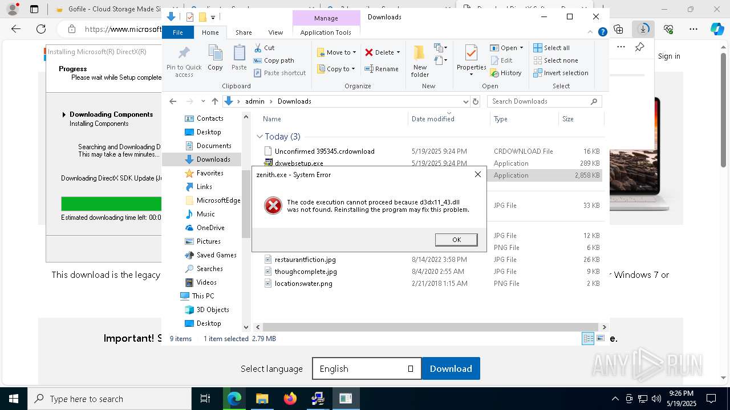Select Videos in the navigation pane
The height and width of the screenshot is (410, 730).
206,282
